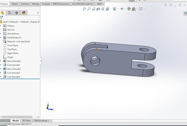Select the Sensors folder
This screenshot has width=187, height=126.
point(11,30)
